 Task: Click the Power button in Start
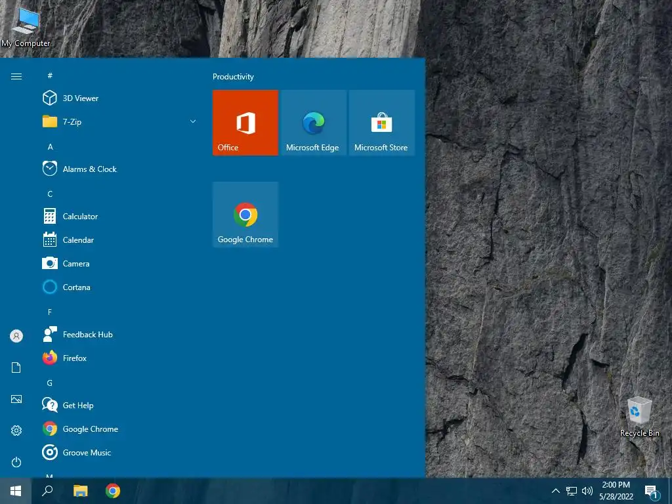point(16,462)
